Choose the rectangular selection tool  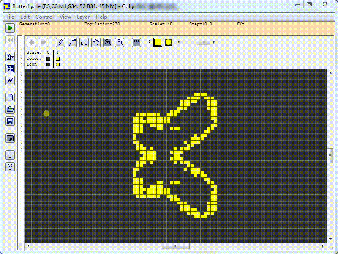click(84, 42)
